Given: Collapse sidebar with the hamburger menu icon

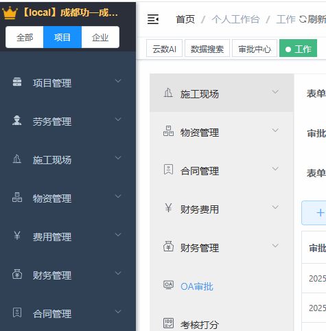Looking at the screenshot, I should tap(153, 19).
